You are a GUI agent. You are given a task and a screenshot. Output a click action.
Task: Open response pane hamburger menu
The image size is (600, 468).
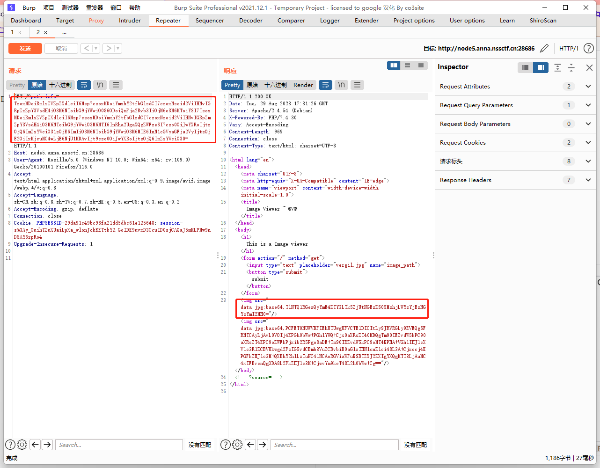tap(357, 85)
